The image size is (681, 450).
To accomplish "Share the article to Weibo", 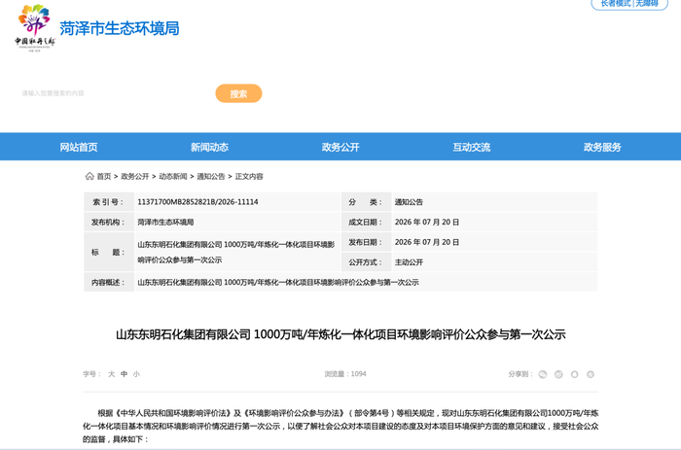I will (558, 374).
